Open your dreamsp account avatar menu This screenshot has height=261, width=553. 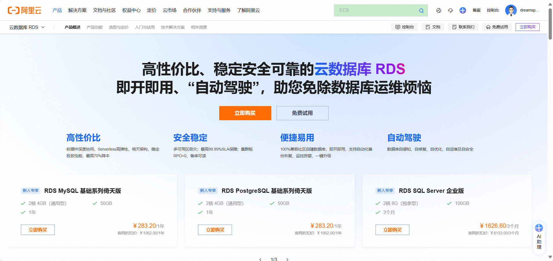[511, 10]
